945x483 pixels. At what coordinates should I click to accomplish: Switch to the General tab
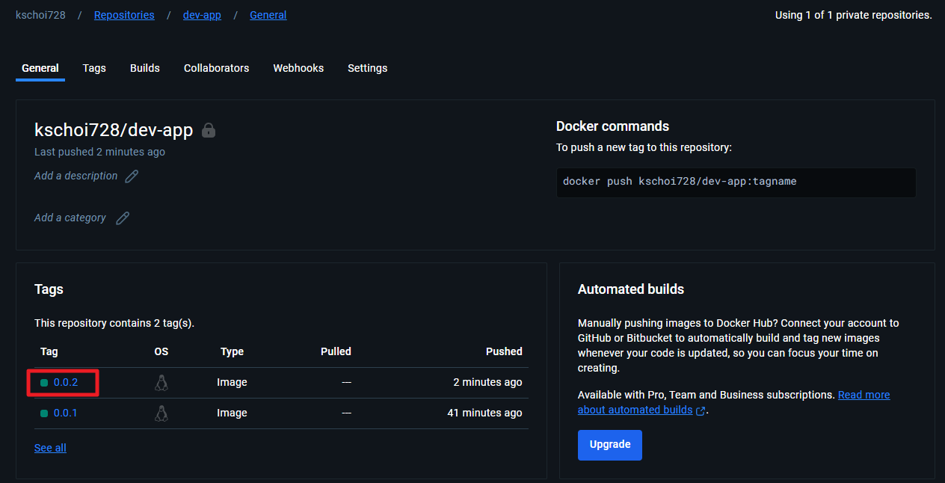pos(40,68)
